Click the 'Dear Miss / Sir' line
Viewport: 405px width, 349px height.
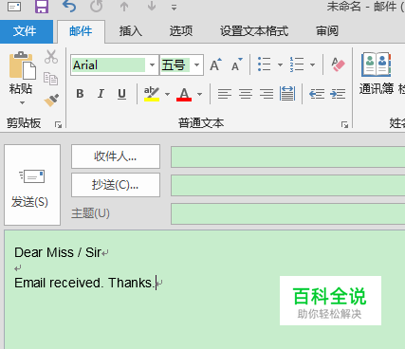coord(58,252)
